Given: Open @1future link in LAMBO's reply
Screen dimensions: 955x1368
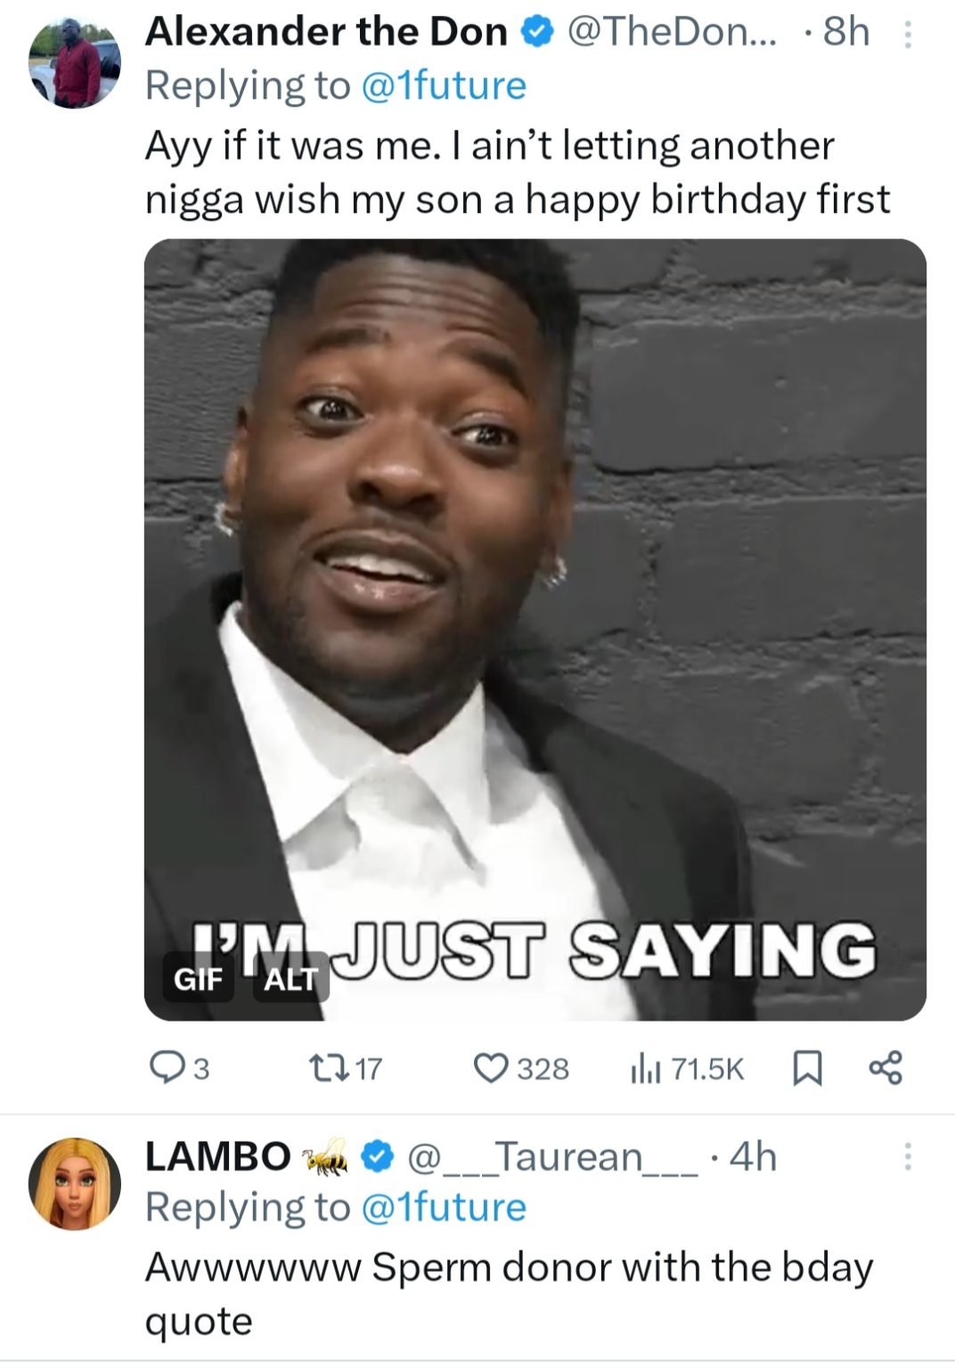Looking at the screenshot, I should click(444, 1208).
